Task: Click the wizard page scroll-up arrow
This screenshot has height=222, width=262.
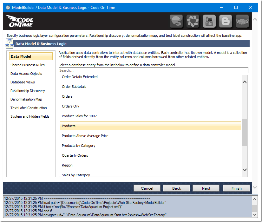Action: [255, 19]
